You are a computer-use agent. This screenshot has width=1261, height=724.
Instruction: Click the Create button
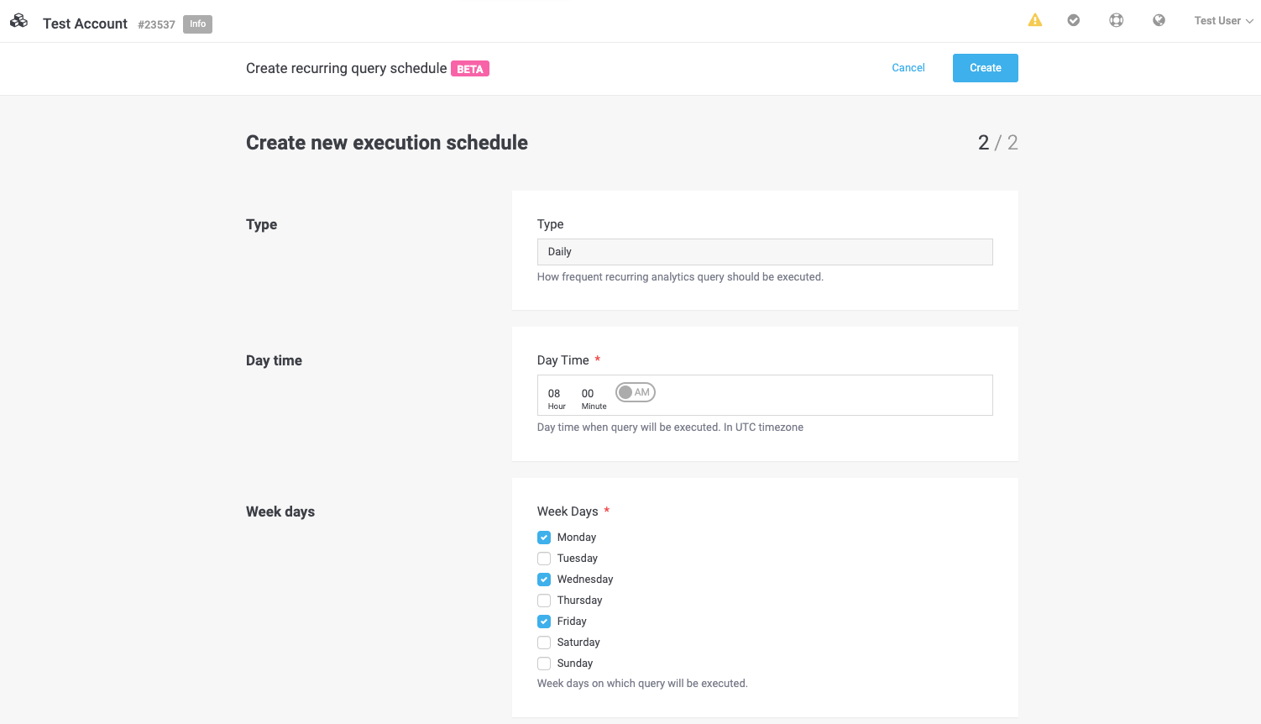[x=985, y=67]
